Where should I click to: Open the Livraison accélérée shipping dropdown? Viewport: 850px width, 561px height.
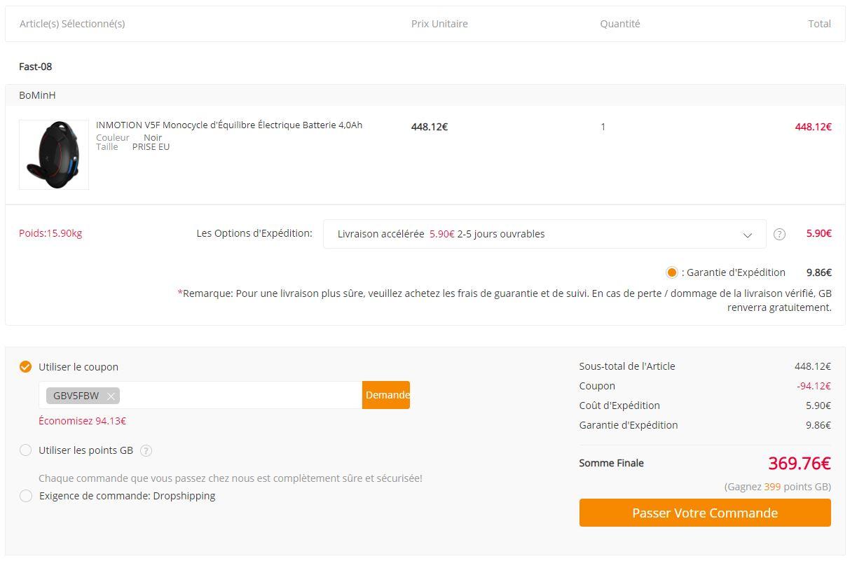(544, 234)
